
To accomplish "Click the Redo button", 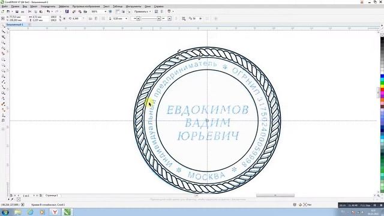I will click(x=57, y=11).
